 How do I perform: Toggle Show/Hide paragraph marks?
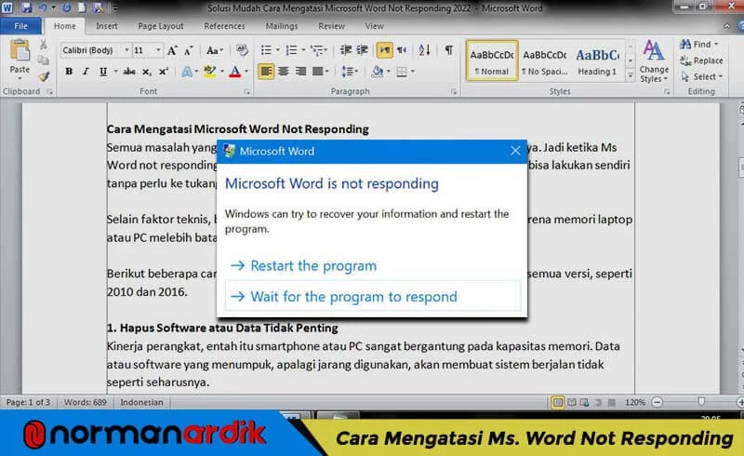coord(448,50)
